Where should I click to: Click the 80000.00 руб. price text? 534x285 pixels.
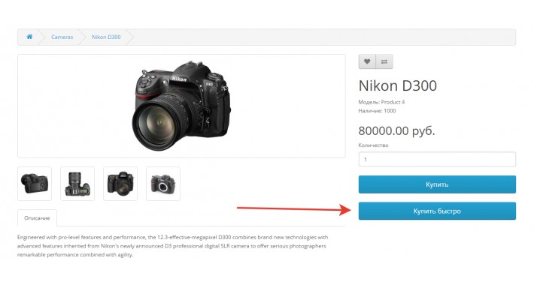click(397, 130)
